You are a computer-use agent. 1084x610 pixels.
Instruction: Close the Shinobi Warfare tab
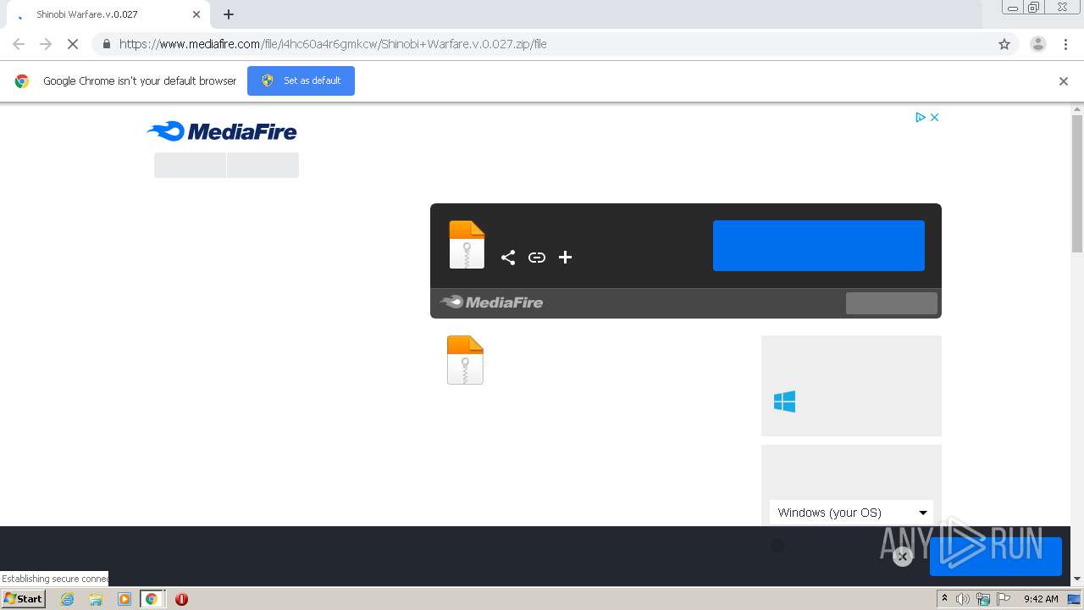(x=196, y=14)
